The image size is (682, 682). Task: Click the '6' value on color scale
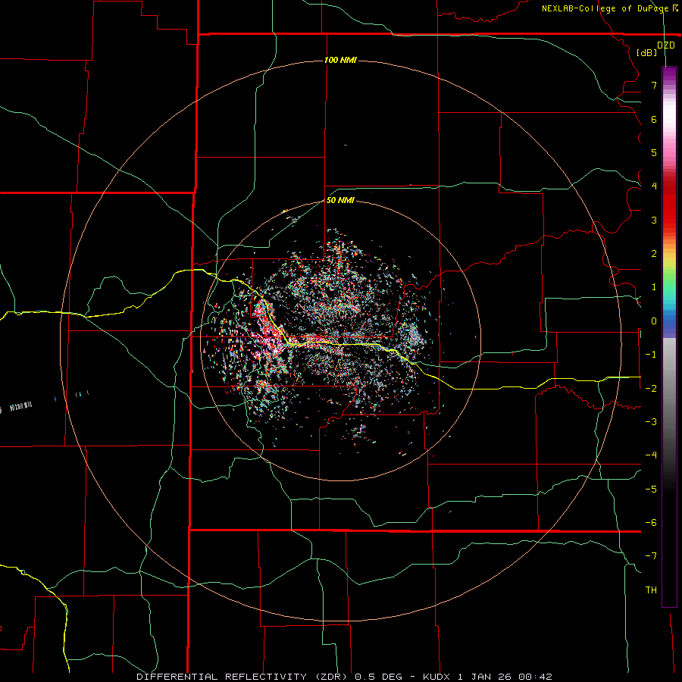coord(654,119)
